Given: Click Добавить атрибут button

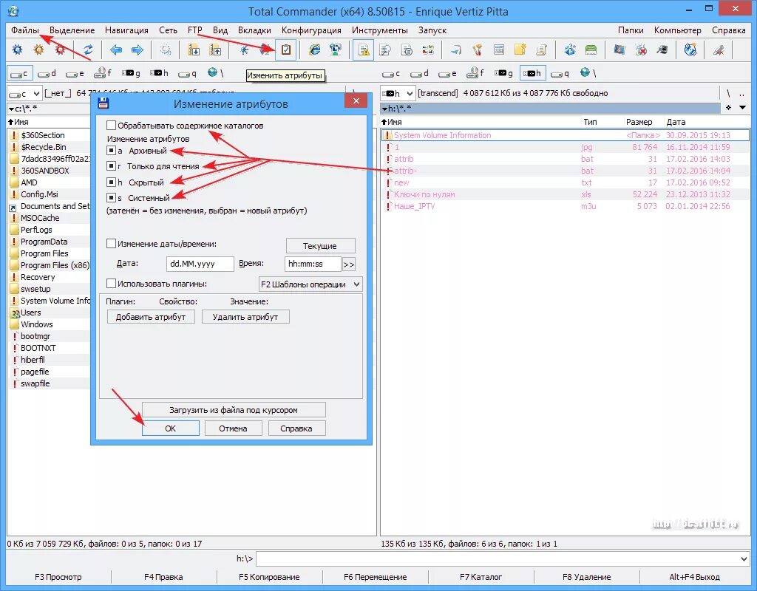Looking at the screenshot, I should [151, 317].
